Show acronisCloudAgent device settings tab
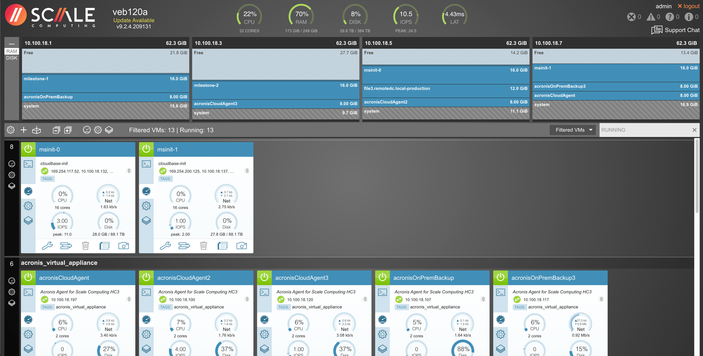The height and width of the screenshot is (356, 703). point(28,334)
